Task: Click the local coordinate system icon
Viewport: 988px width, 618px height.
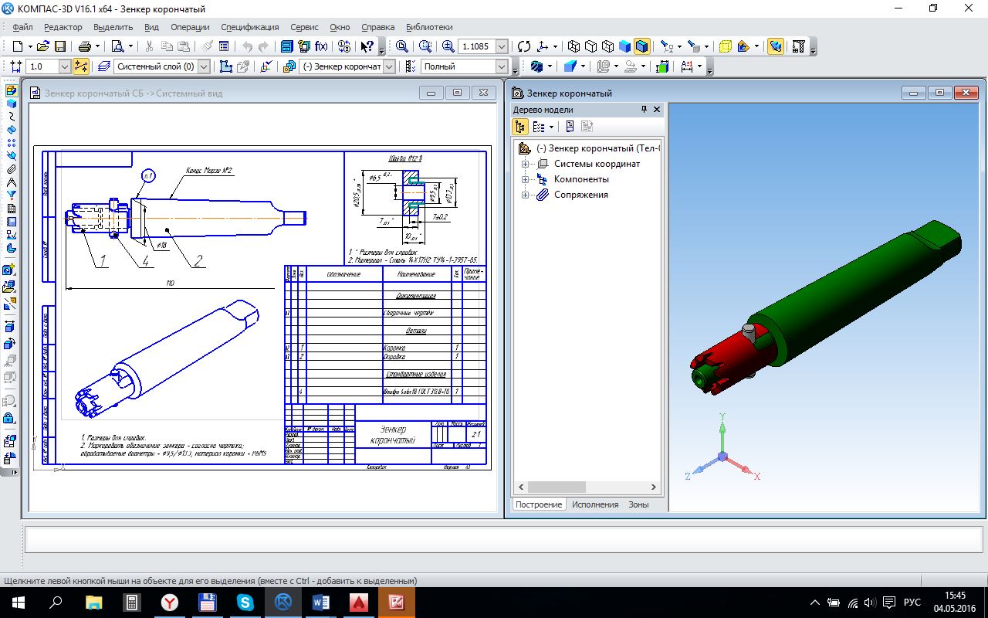Action: point(266,66)
